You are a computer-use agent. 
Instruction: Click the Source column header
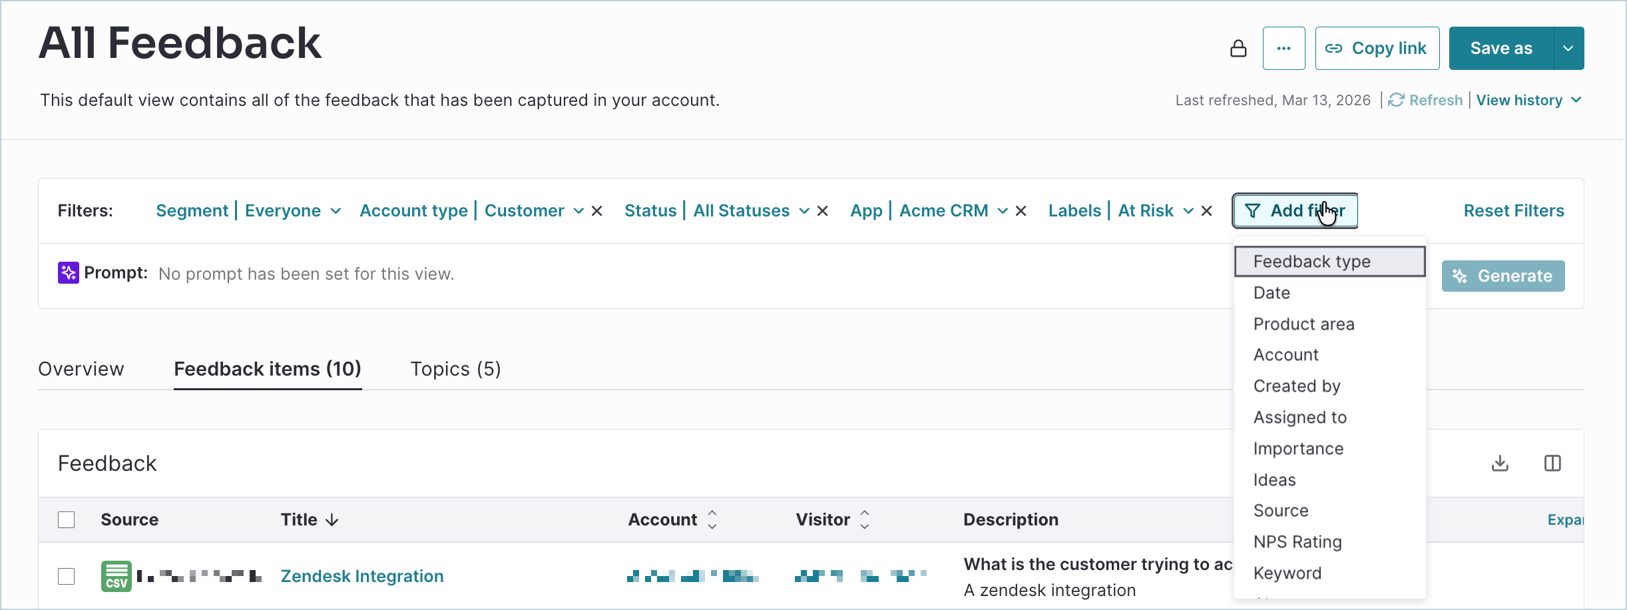130,519
